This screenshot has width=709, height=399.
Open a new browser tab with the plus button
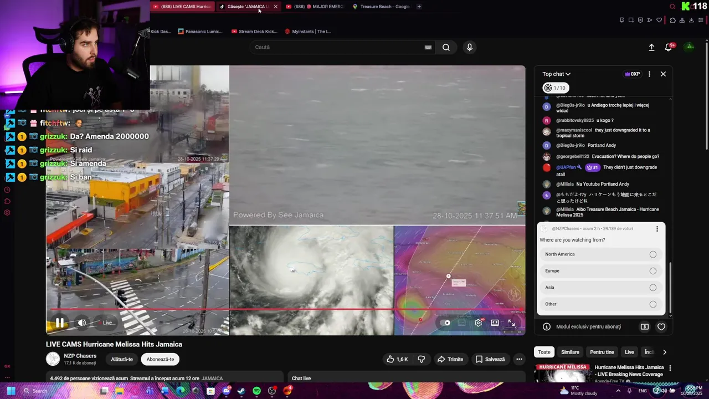point(419,7)
